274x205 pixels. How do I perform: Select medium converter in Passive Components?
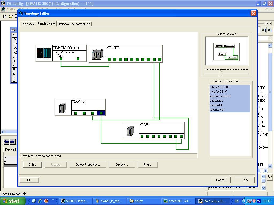pos(230,96)
